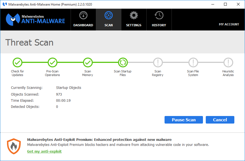Open History via the clock icon
Screen dimensions: 245x161
click(x=159, y=16)
